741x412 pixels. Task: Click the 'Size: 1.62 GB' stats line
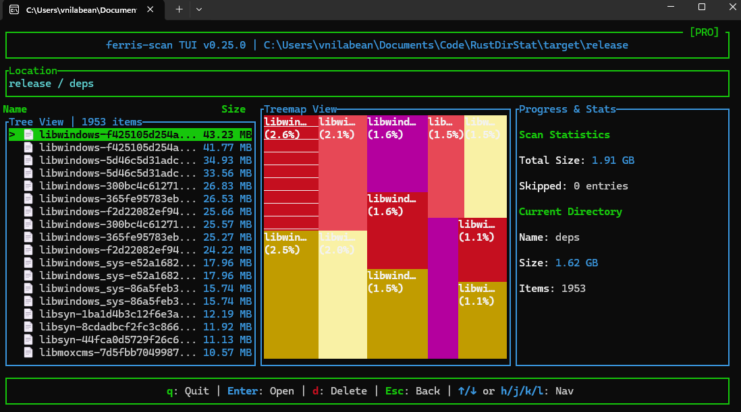click(x=559, y=263)
